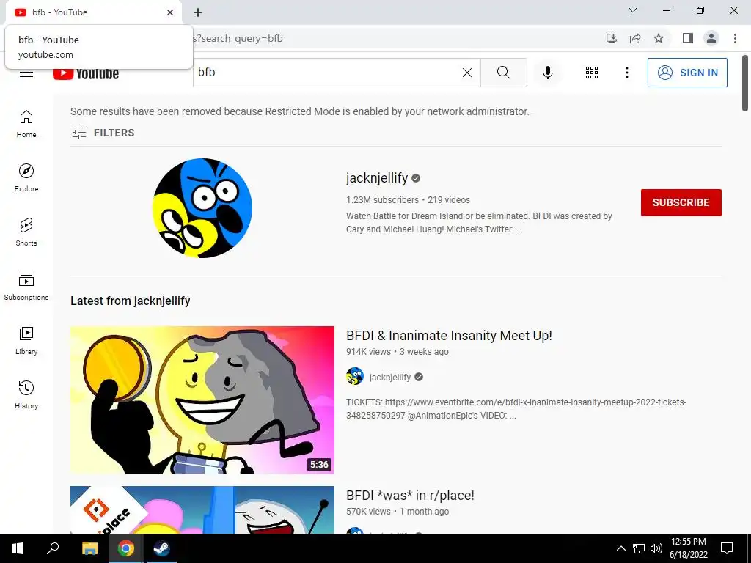
Task: Start voice search with the microphone icon
Action: [547, 73]
